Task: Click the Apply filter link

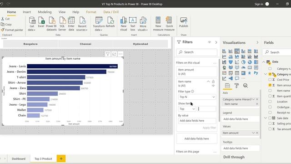Action: (x=209, y=128)
